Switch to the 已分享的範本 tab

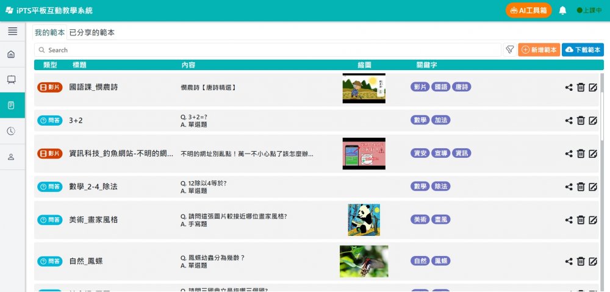coord(92,32)
